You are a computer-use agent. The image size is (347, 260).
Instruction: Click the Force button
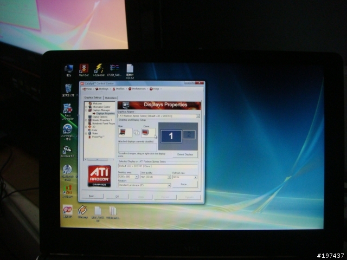(185, 184)
